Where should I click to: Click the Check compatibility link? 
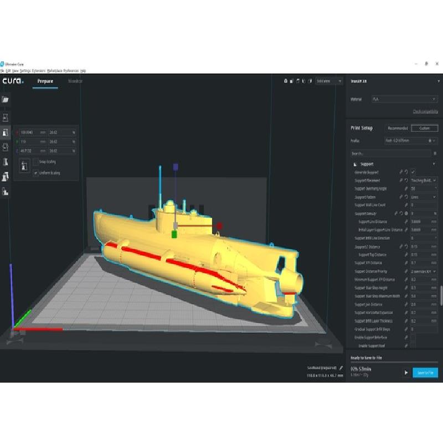coord(425,112)
